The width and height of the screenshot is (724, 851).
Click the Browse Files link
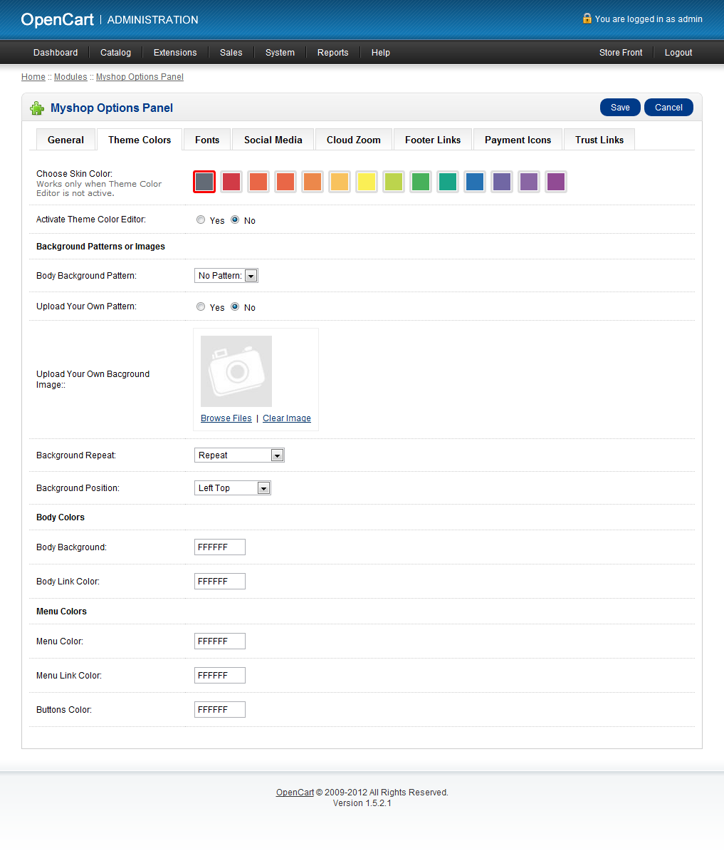click(x=226, y=418)
